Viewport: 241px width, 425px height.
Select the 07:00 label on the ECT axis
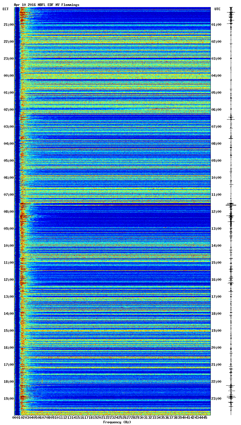point(8,195)
